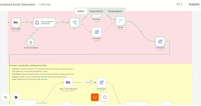Stop the execution with the square button
201x106 pixels.
pos(105,97)
